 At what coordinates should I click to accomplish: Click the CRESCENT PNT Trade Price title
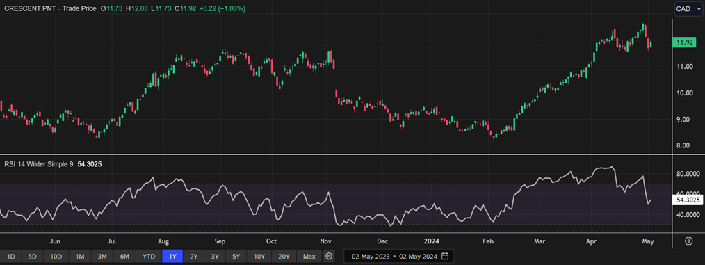point(50,8)
